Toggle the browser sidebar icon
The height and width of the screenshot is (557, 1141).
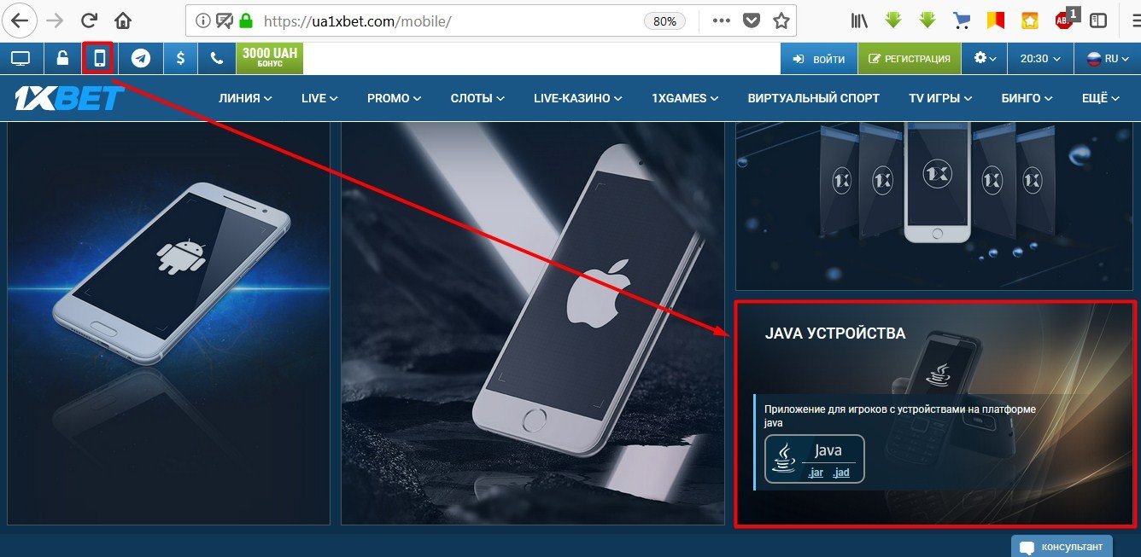1098,20
